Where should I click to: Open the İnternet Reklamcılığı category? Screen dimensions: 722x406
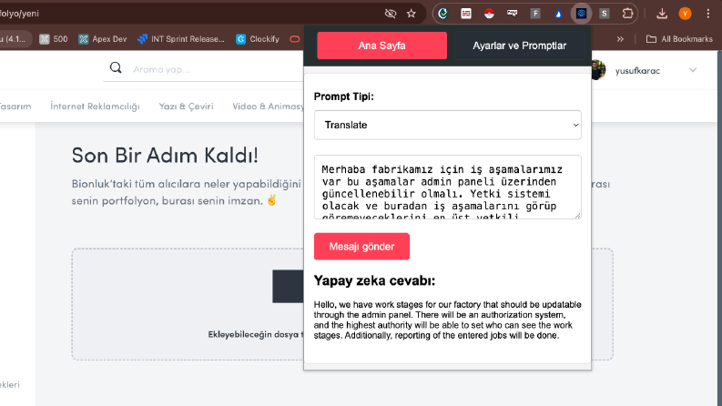pos(95,107)
